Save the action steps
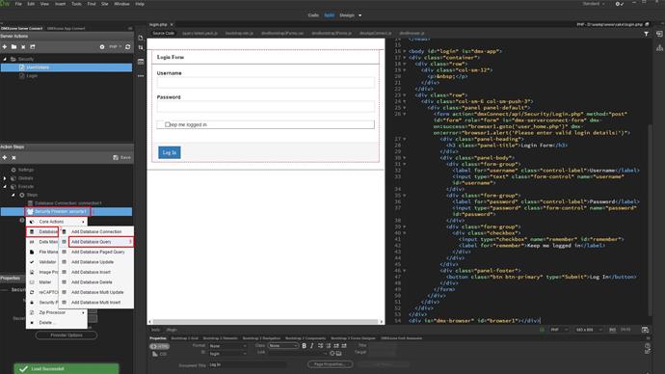Screen dimensions: 665x374 point(121,157)
